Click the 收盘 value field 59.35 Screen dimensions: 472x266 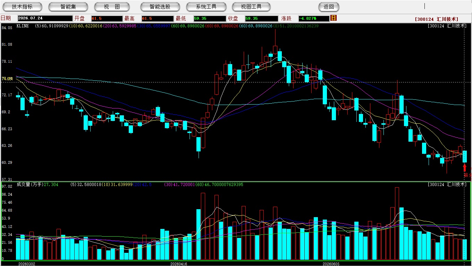coord(261,18)
